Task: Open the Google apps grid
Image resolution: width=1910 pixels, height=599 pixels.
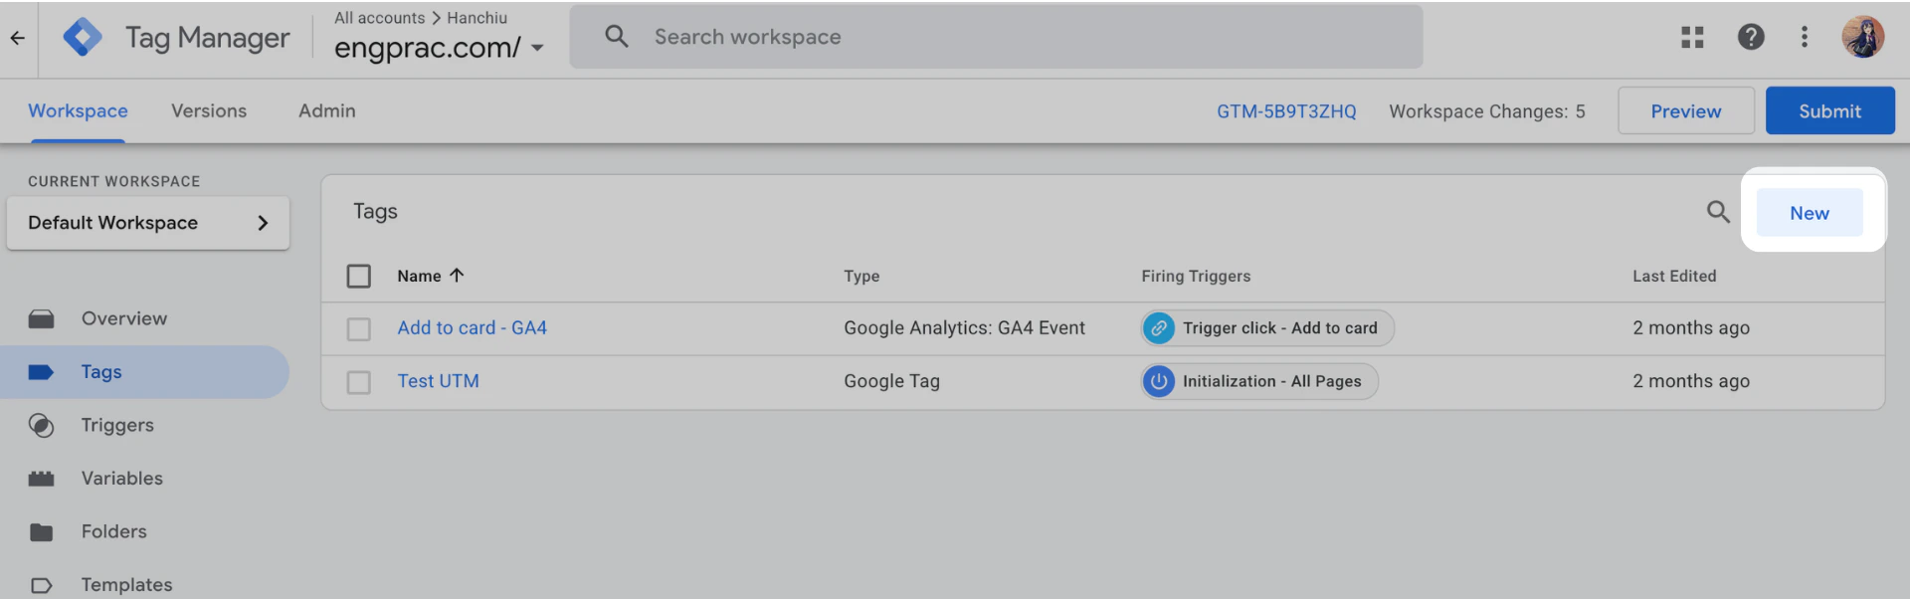Action: tap(1692, 38)
